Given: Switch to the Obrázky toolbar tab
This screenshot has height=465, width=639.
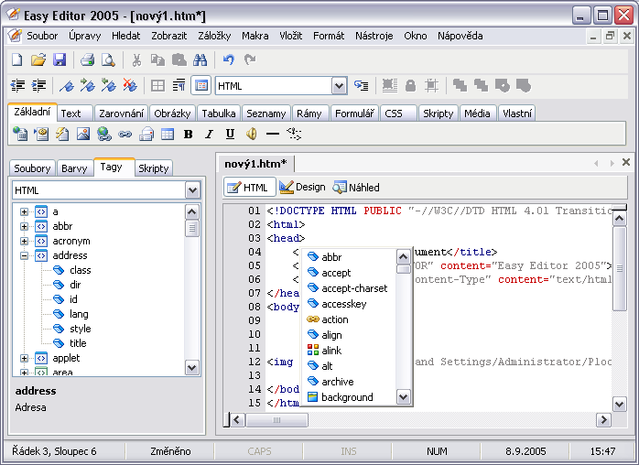Looking at the screenshot, I should tap(172, 114).
